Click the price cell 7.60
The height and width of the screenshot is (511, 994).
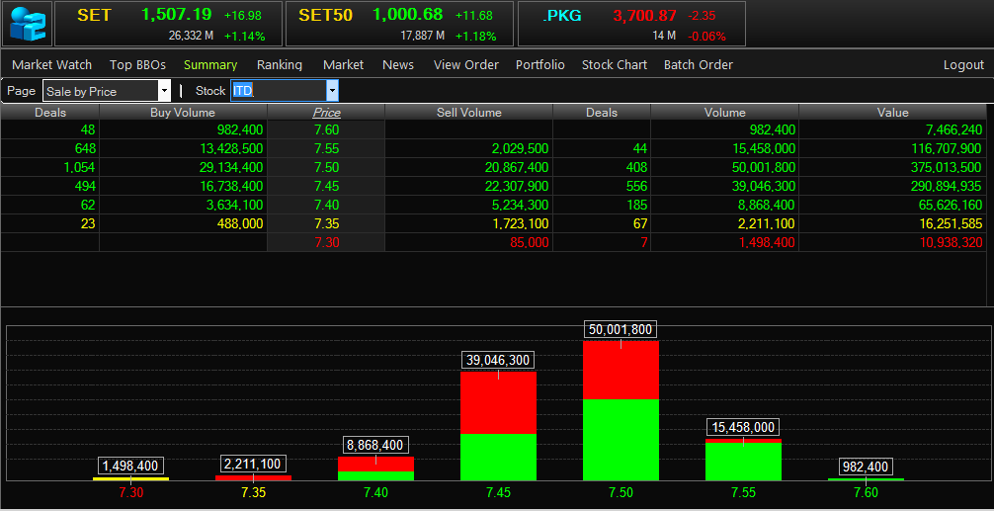pyautogui.click(x=326, y=130)
